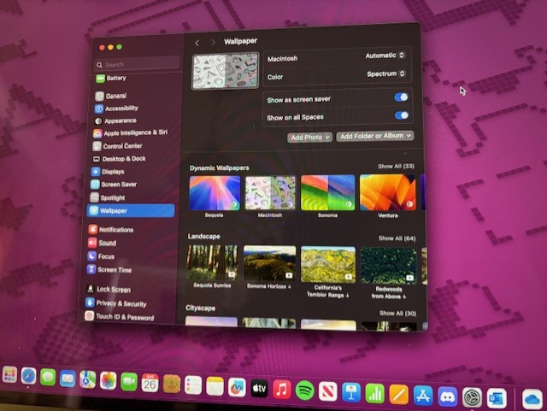Open the Automatic appearance dropdown
The width and height of the screenshot is (547, 411).
point(385,56)
